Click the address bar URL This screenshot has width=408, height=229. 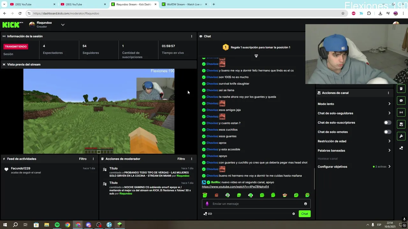coord(66,13)
